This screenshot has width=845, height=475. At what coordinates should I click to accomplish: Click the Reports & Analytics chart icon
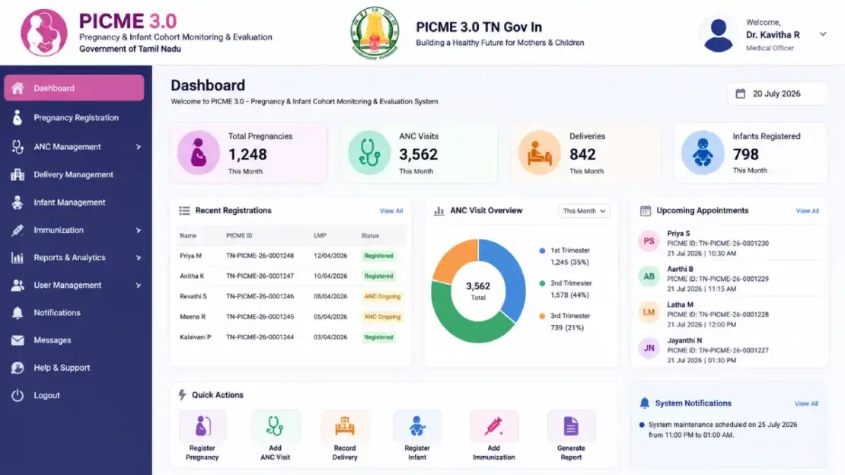pos(18,258)
